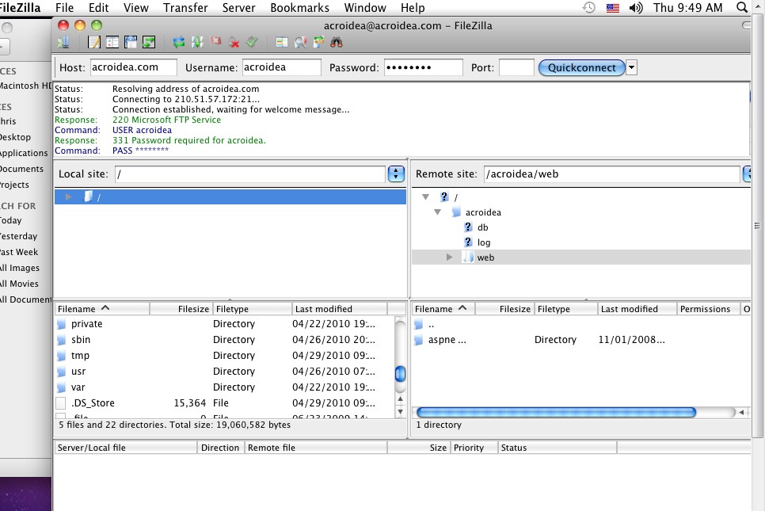Click the Remote site path field
The height and width of the screenshot is (511, 765).
pos(612,174)
